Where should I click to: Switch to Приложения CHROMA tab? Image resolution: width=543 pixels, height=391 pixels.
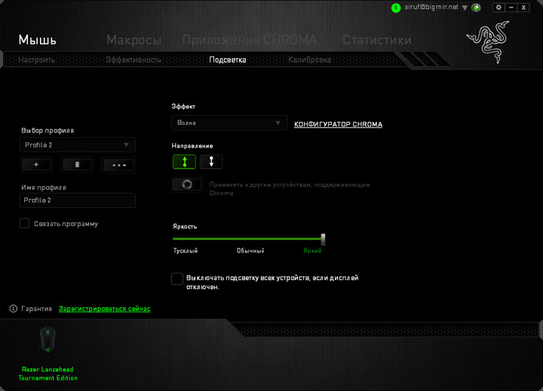pos(250,40)
